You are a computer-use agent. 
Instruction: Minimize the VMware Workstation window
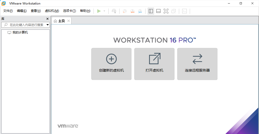[x=229, y=3]
